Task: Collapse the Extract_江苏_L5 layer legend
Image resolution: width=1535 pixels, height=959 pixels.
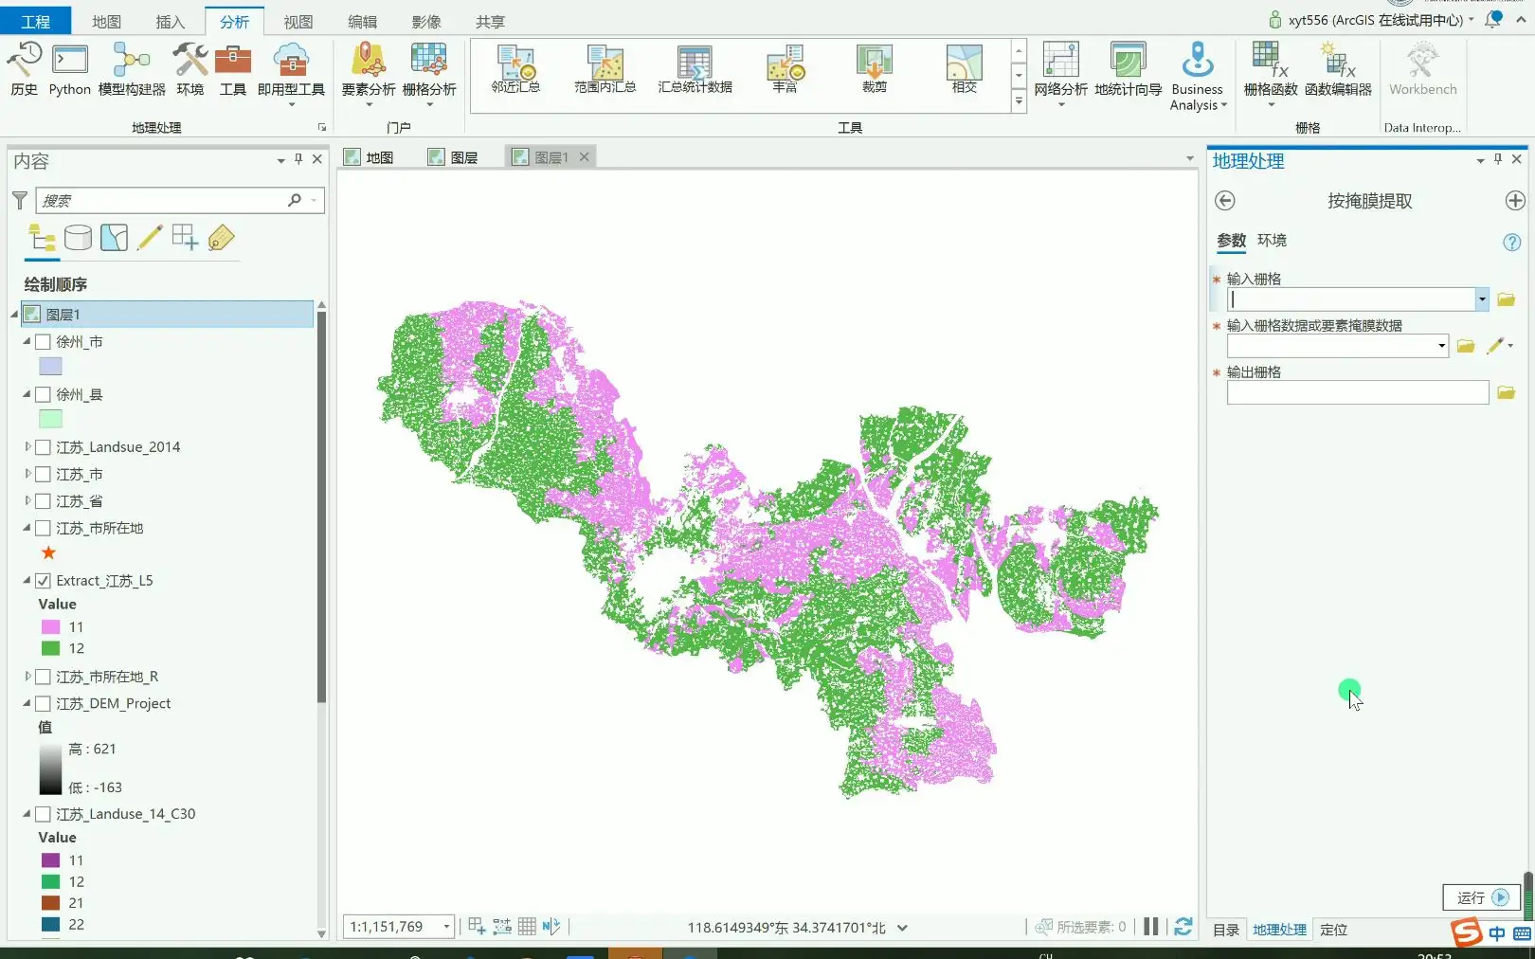Action: click(x=27, y=581)
